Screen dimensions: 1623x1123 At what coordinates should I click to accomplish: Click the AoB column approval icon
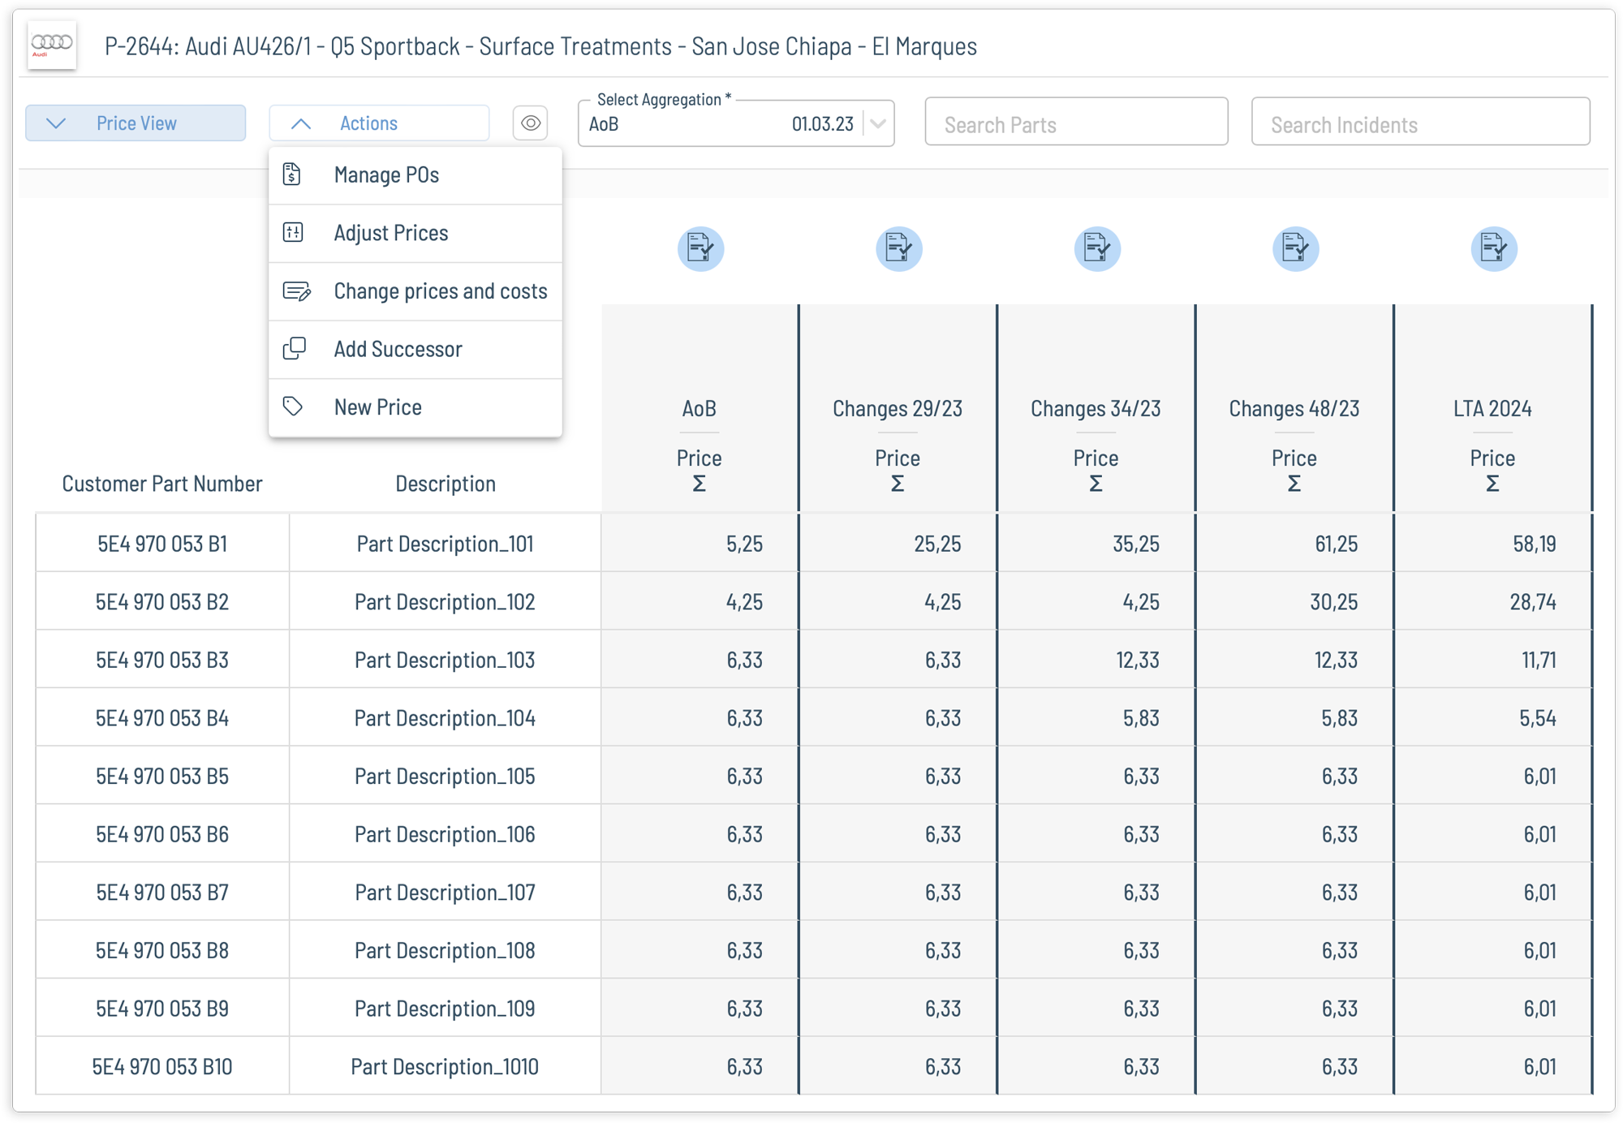(700, 248)
